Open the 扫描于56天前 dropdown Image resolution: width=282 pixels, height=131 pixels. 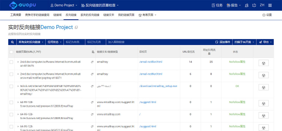244,42
